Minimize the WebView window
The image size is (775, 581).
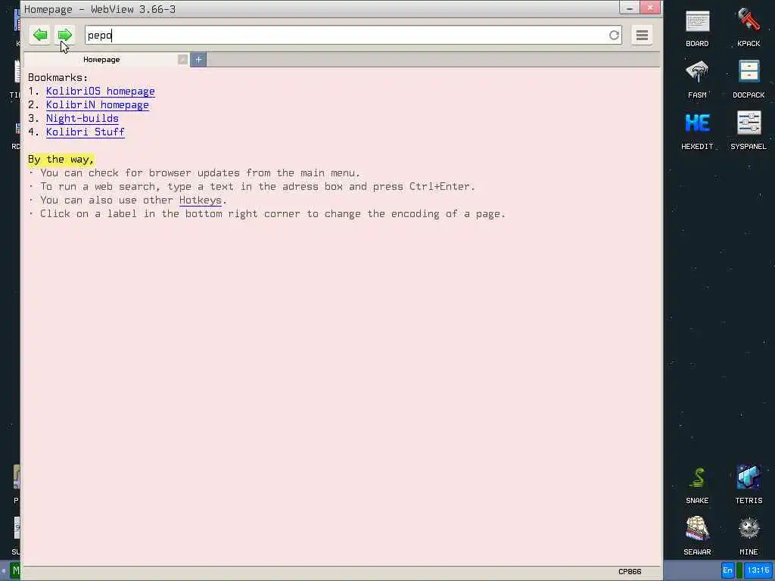629,8
